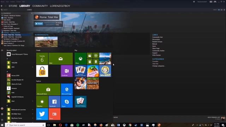This screenshot has width=226, height=127.
Task: Launch the Fallout Shelter tile
Action: point(105,71)
